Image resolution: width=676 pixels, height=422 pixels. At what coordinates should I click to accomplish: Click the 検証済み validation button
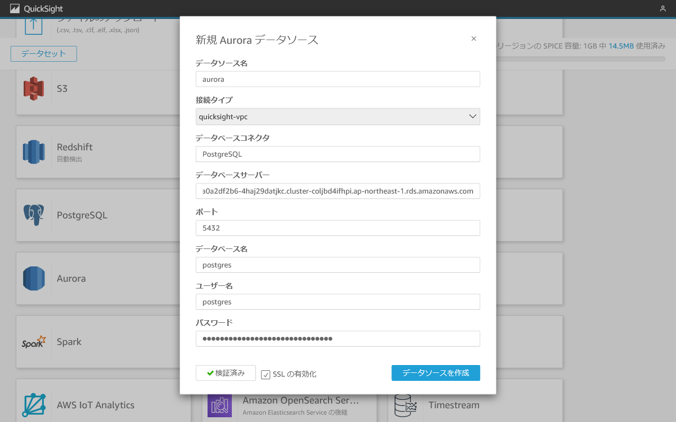pyautogui.click(x=226, y=373)
